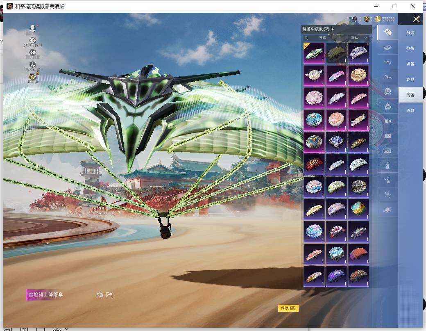Click the 分解与拆解 puzzle icon

pyautogui.click(x=33, y=41)
